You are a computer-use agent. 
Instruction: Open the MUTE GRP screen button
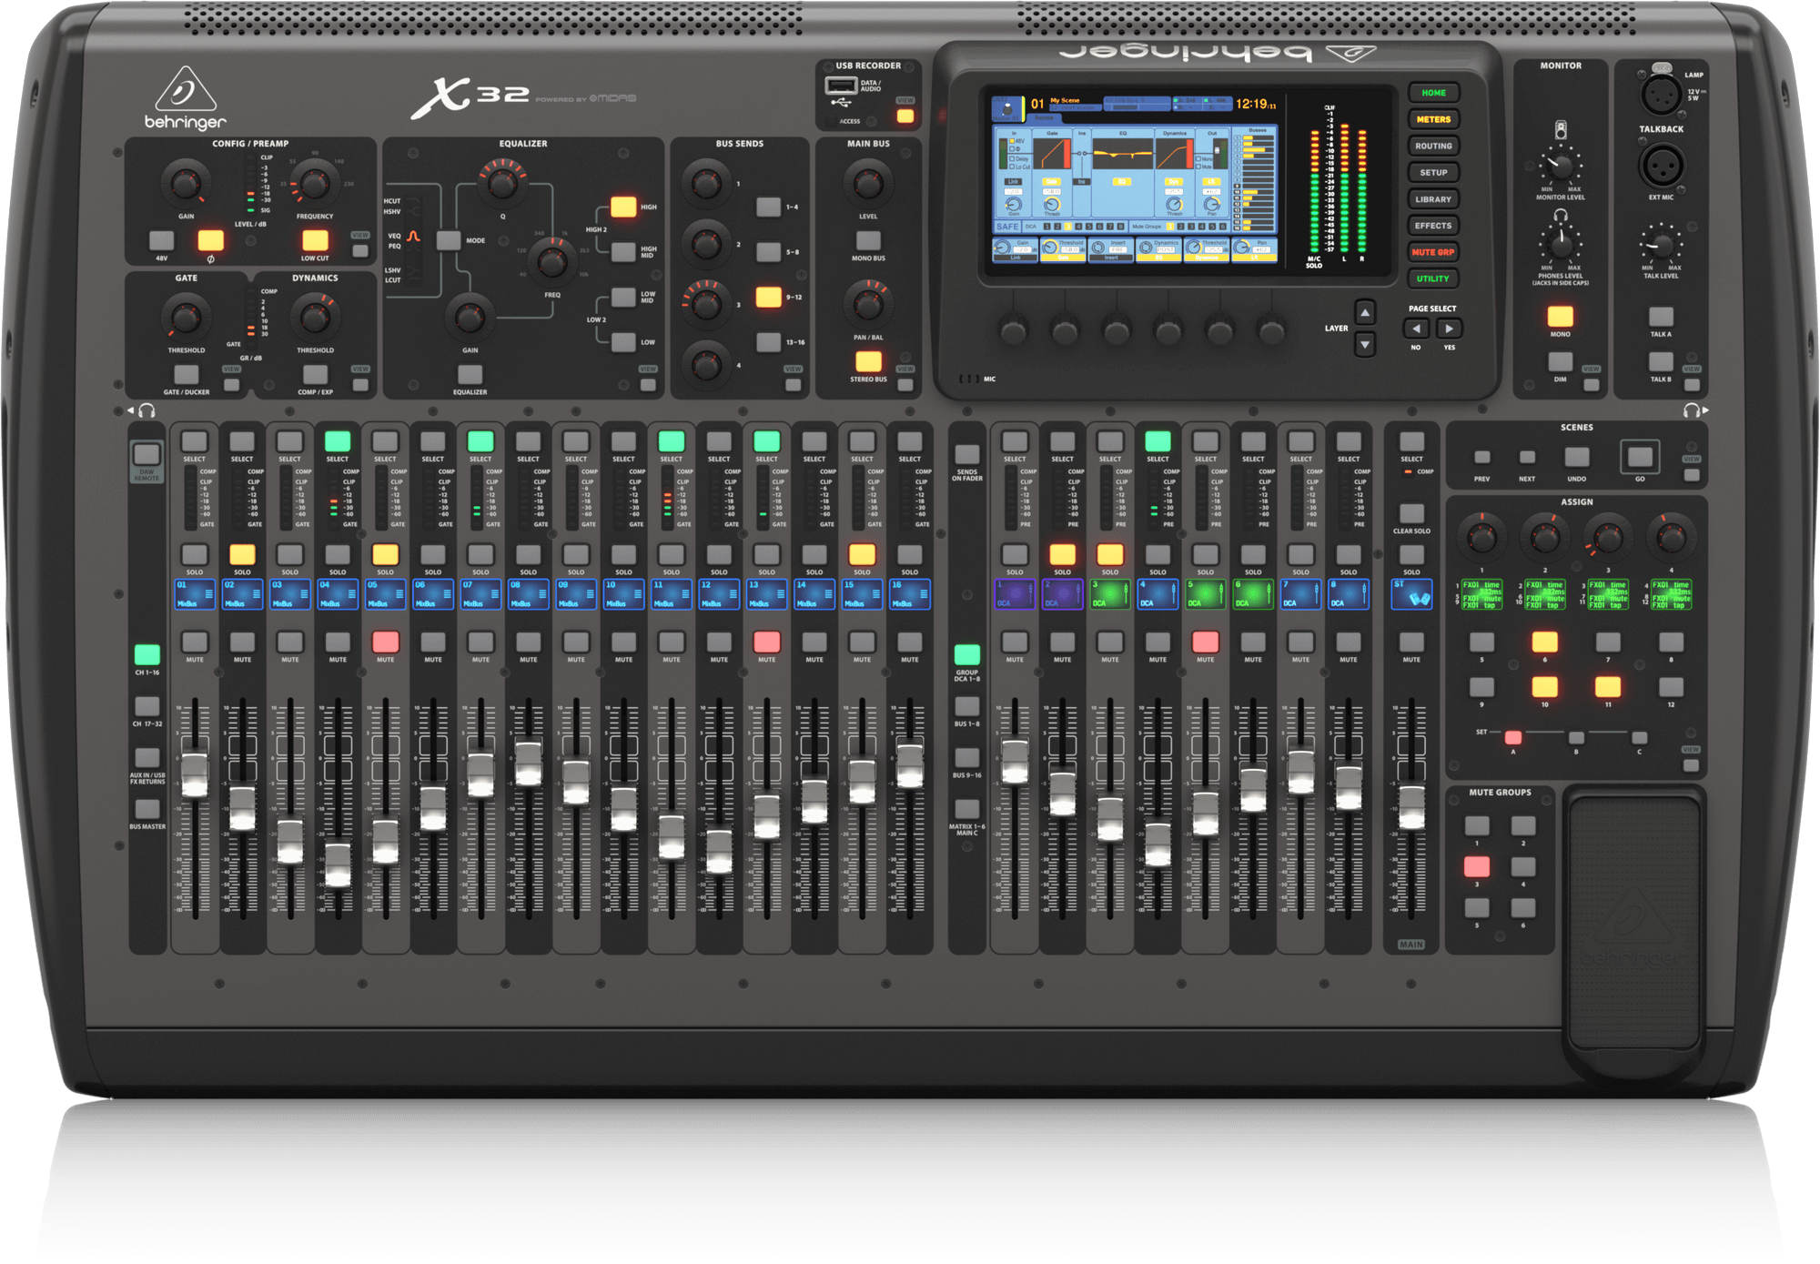(1433, 252)
